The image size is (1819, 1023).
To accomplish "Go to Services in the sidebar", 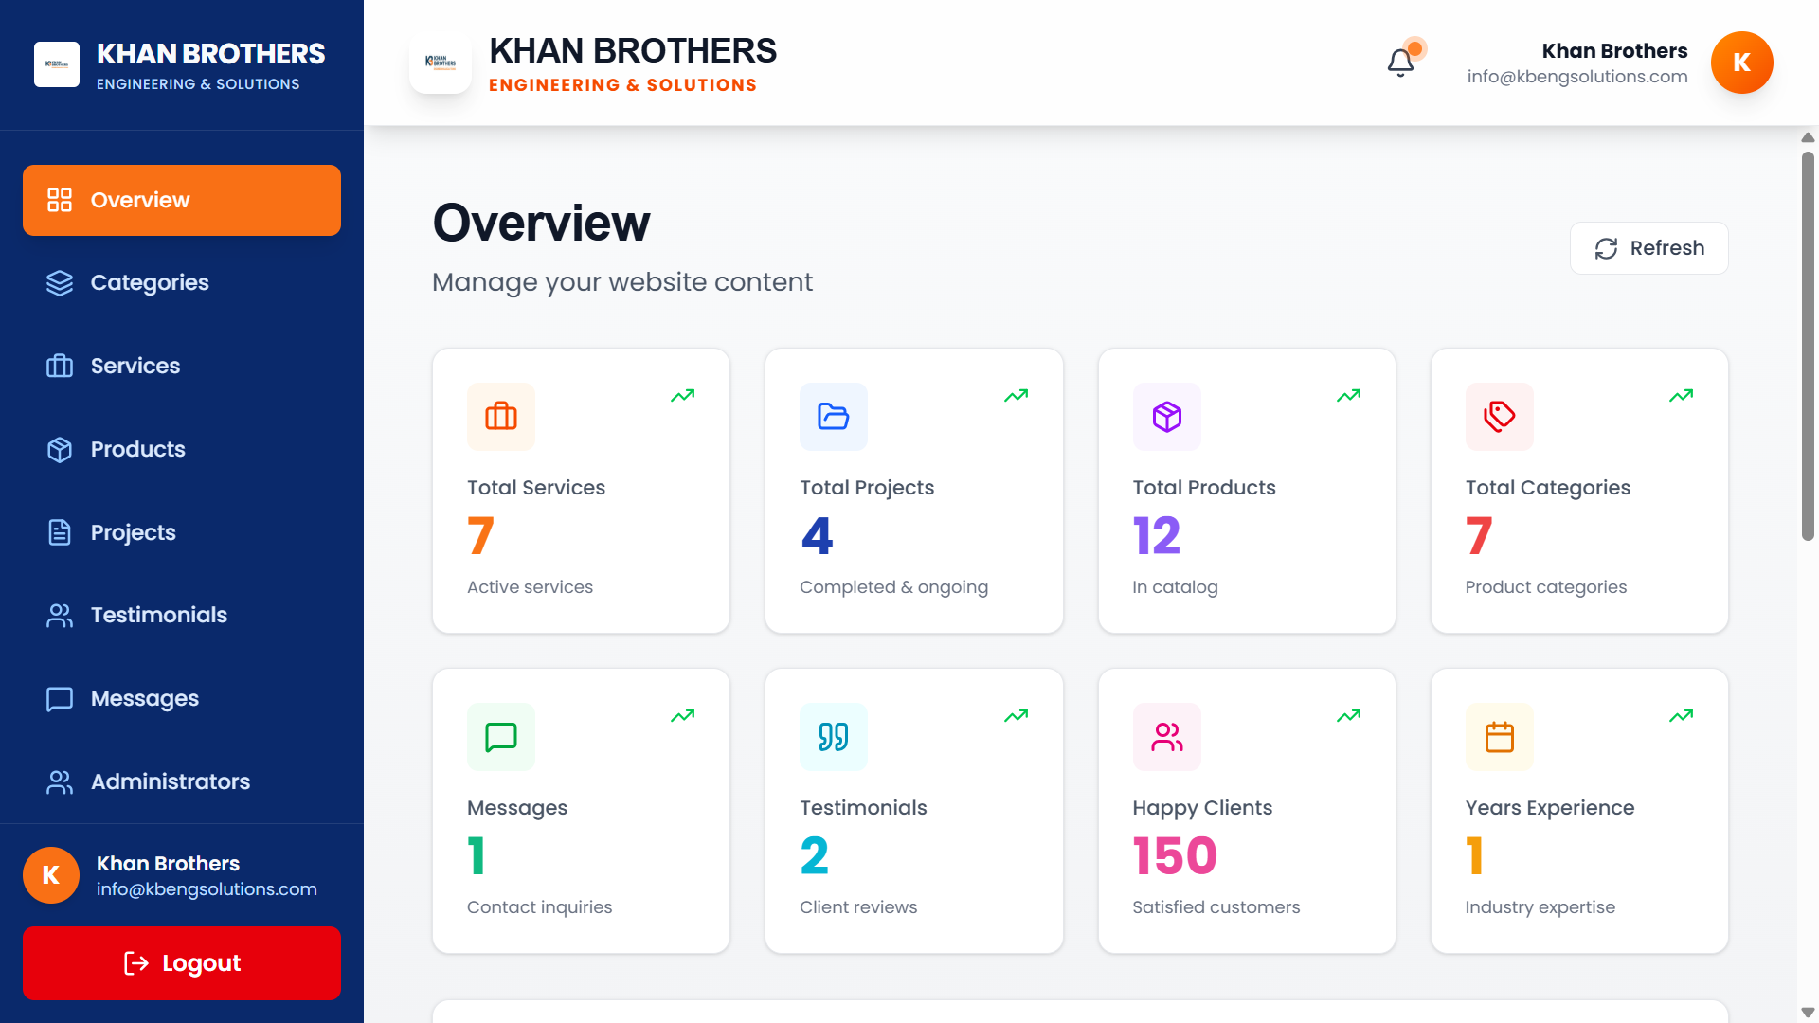I will [182, 366].
